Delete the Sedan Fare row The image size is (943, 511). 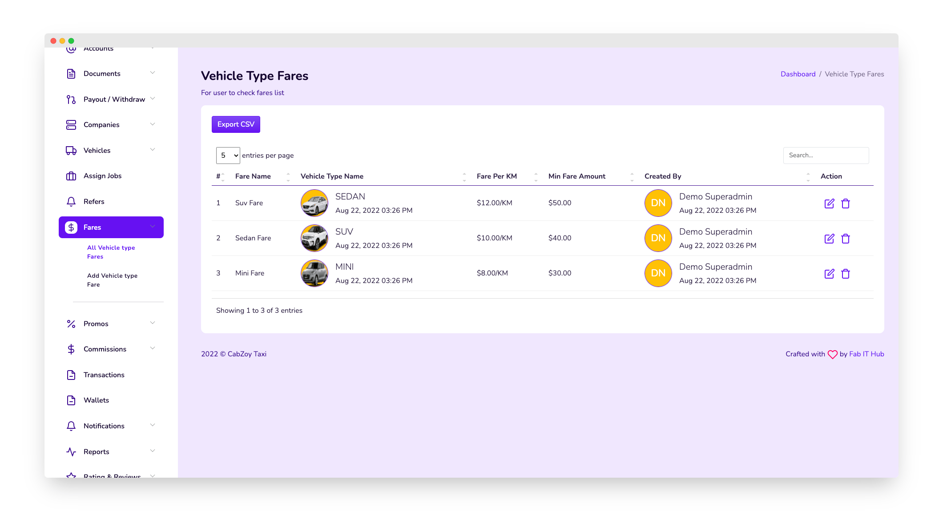846,239
